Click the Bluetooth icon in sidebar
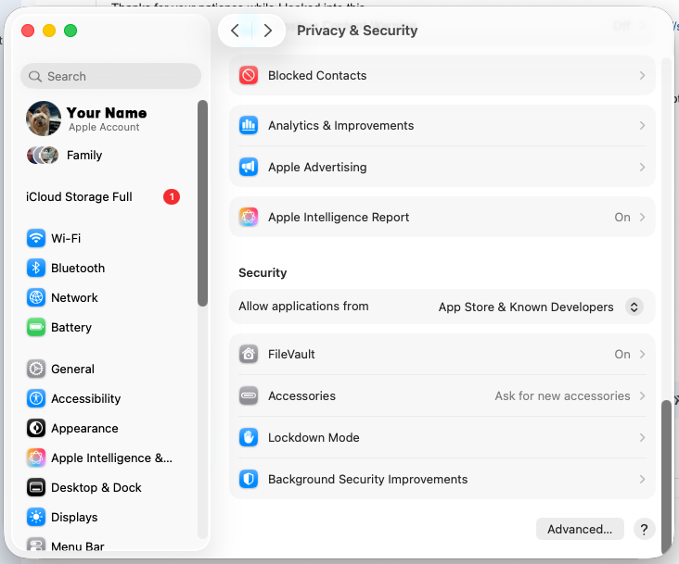Viewport: 679px width, 564px height. click(x=36, y=268)
